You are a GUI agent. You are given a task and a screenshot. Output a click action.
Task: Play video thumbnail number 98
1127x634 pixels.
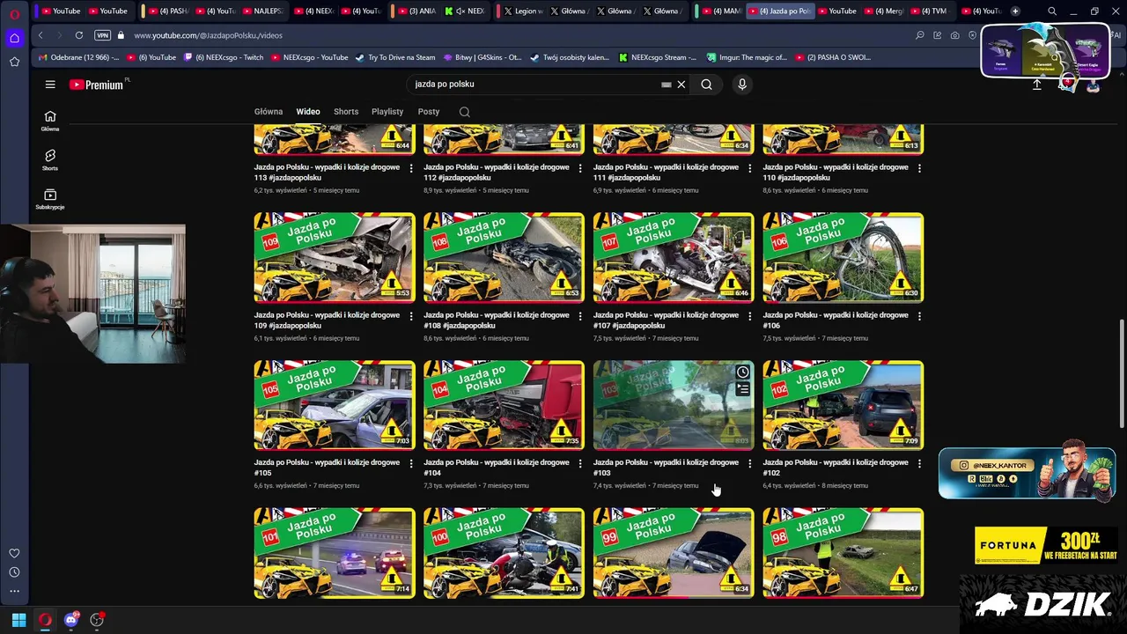point(843,553)
